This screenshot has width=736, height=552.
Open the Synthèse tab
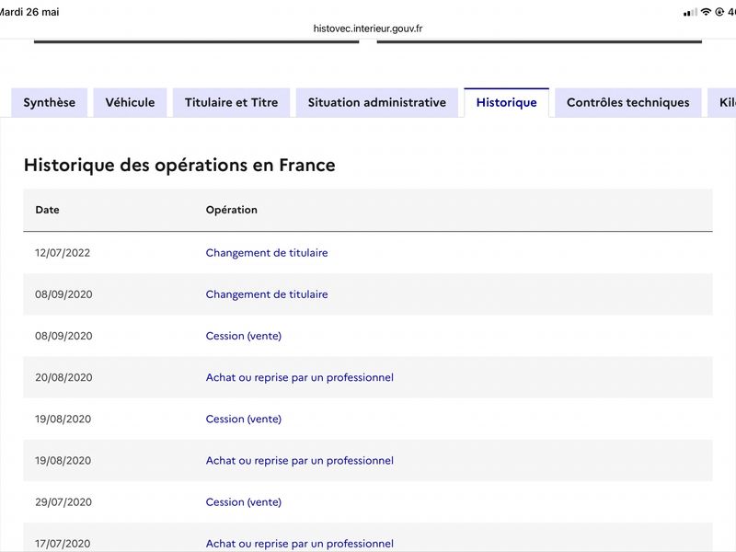click(x=50, y=102)
